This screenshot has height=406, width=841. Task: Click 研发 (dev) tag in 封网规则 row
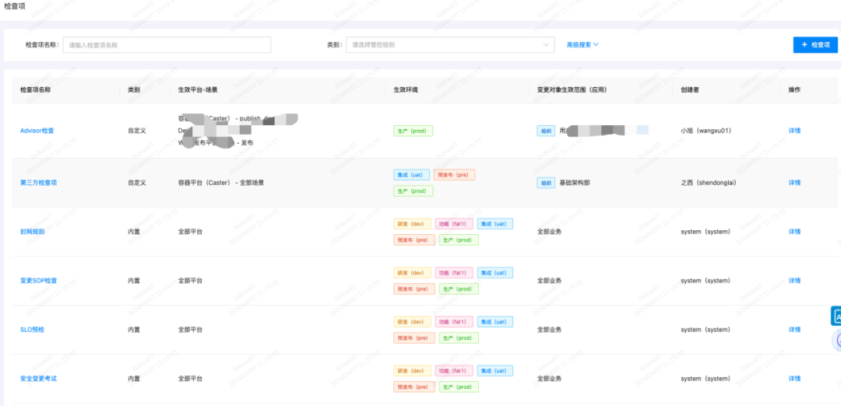(412, 223)
